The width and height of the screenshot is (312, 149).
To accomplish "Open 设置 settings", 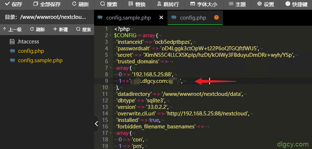I will click(266, 4).
